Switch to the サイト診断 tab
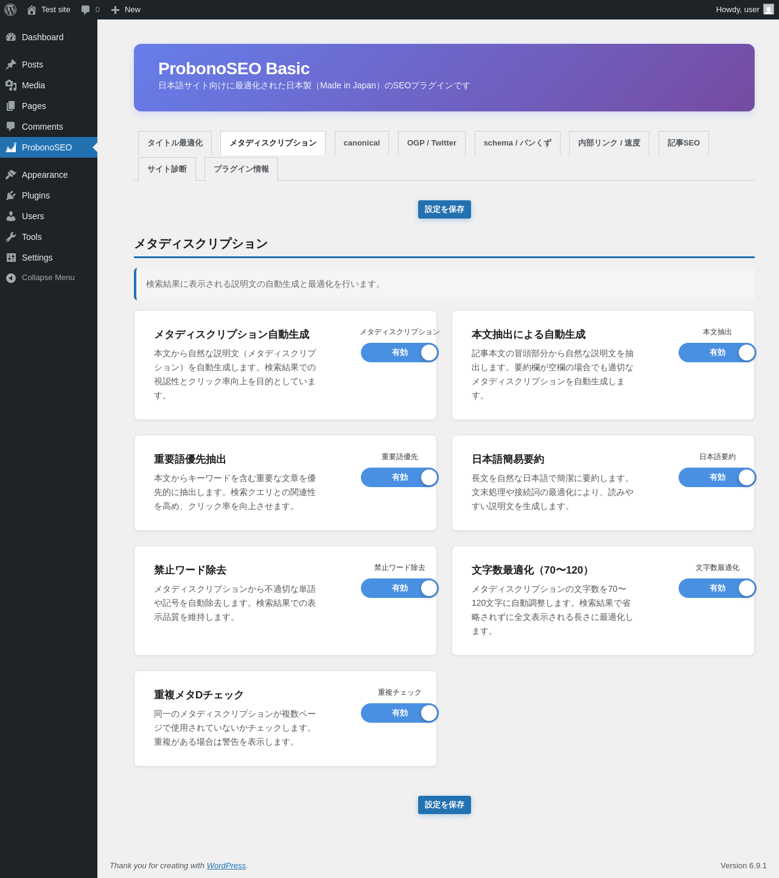The height and width of the screenshot is (878, 779). pos(167,169)
